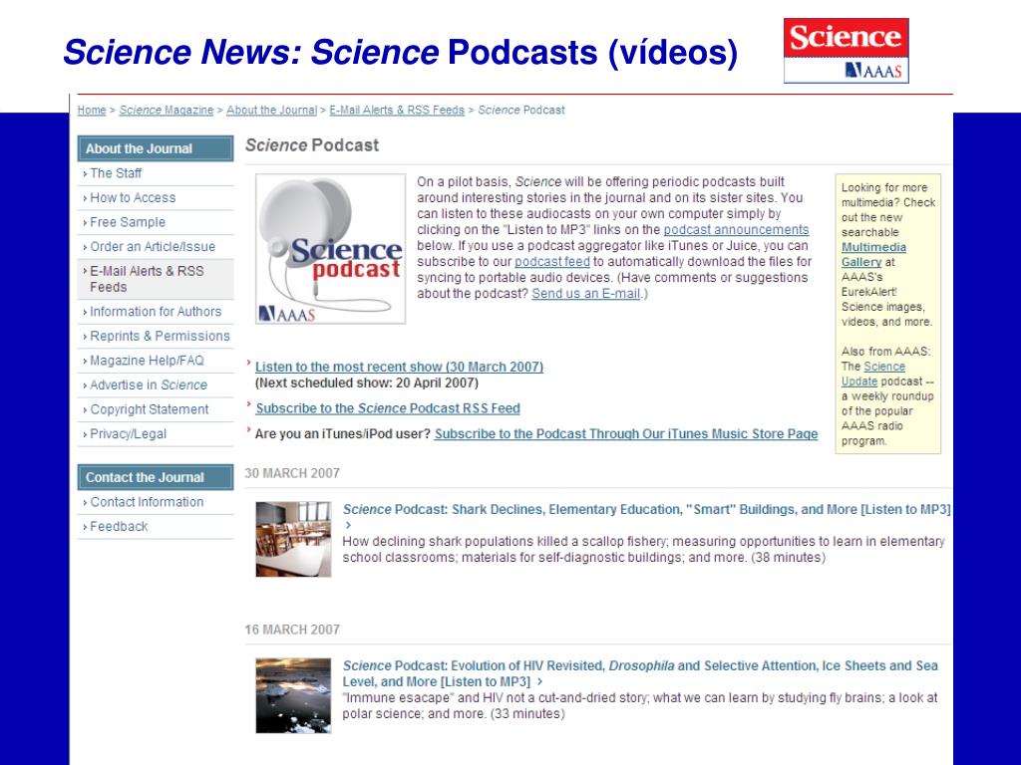Open Evolution of HIV Revisited podcast link

[640, 674]
